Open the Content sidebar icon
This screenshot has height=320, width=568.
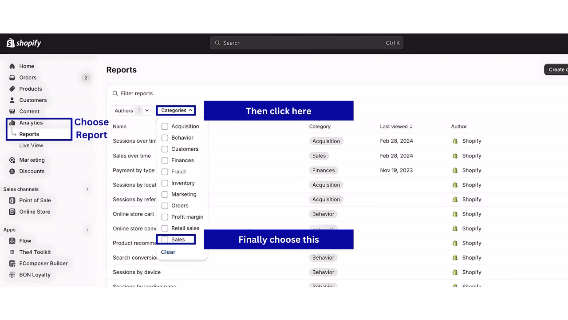12,112
